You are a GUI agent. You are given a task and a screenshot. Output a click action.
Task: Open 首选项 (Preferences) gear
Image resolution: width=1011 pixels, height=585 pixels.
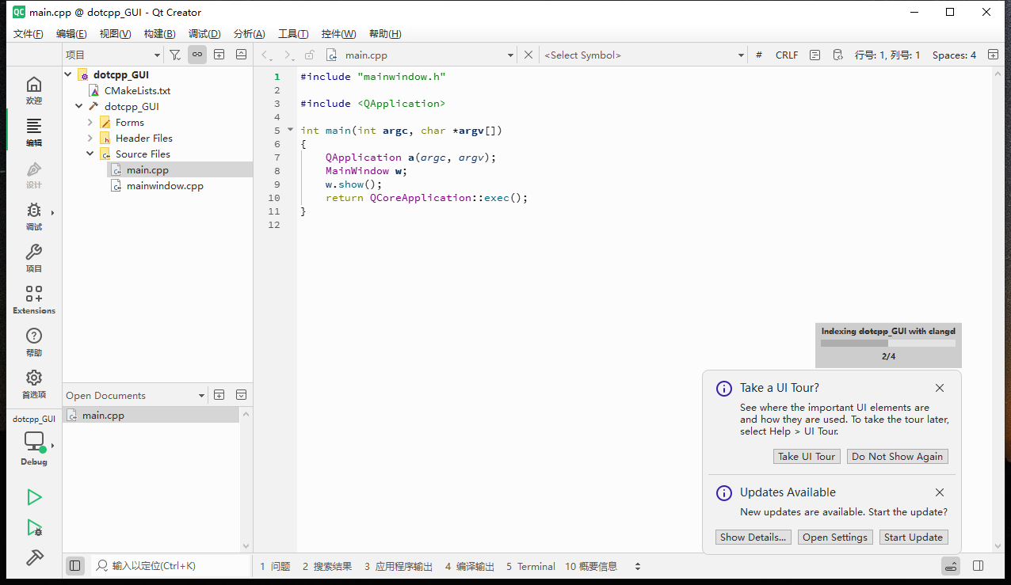[x=33, y=384]
